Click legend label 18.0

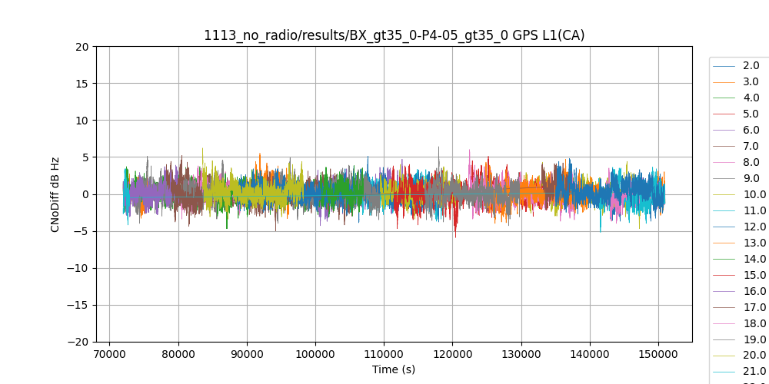click(754, 324)
